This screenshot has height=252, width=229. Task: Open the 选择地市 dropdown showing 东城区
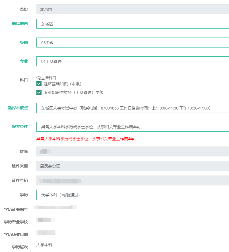[133, 24]
